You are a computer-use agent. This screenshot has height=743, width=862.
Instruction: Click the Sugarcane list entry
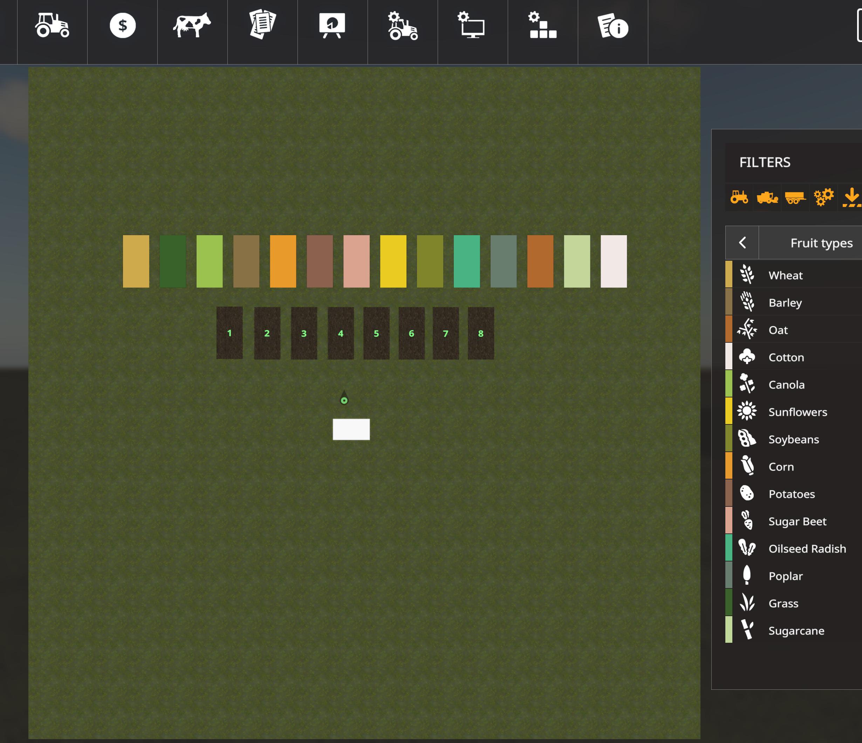click(x=793, y=630)
